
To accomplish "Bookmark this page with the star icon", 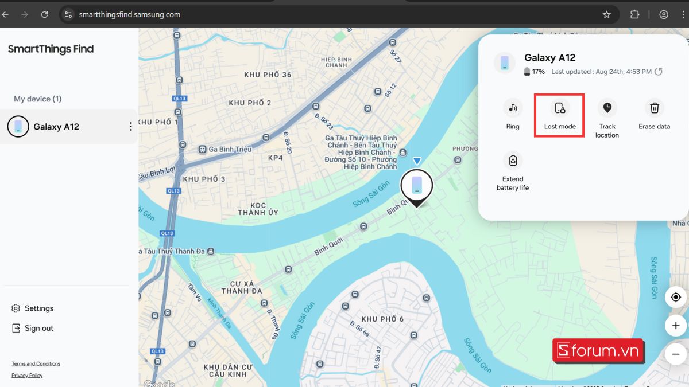I will (x=606, y=15).
